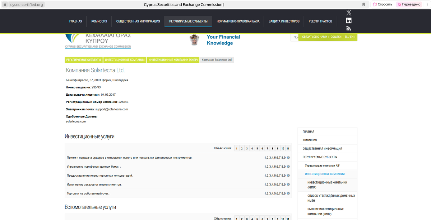The height and width of the screenshot is (220, 431).
Task: Open ИНВЕСТИЦИОННЫЕ КОМПАНИИ (КИПР) sidebar subitem
Action: pyautogui.click(x=327, y=185)
